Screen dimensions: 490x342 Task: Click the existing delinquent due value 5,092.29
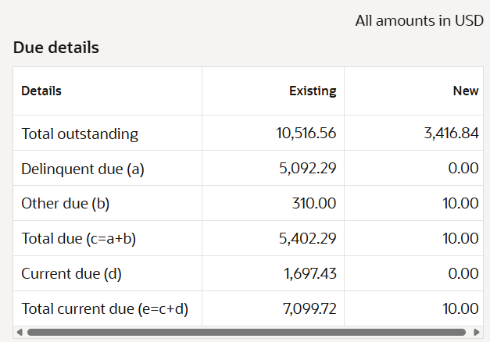coord(307,168)
